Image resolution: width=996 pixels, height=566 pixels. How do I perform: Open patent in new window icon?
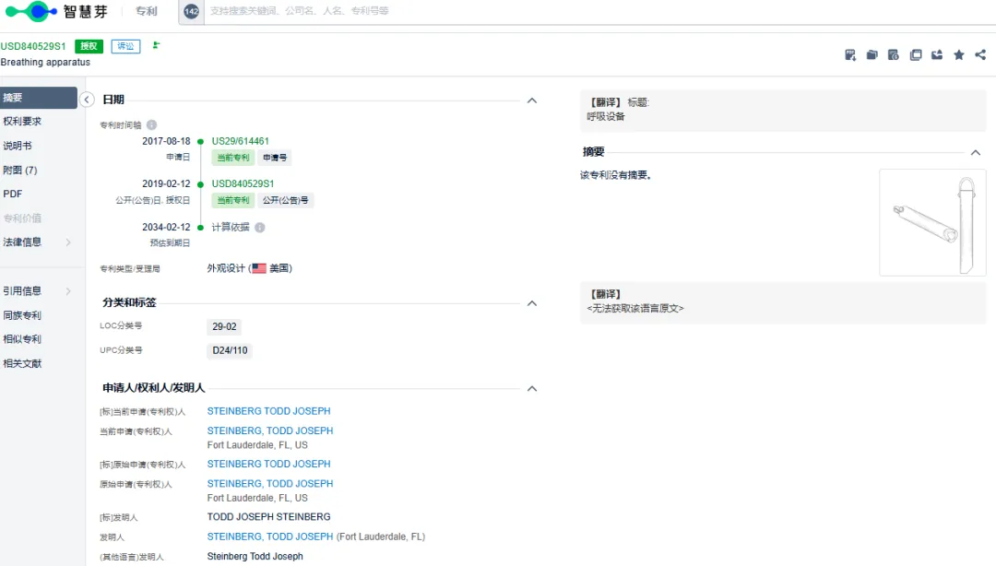point(916,55)
